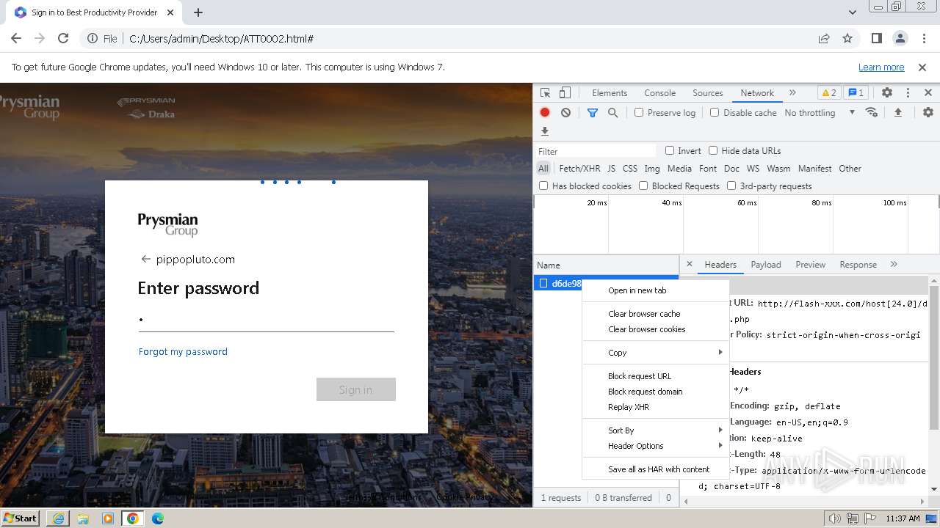Clear the network log

(565, 113)
